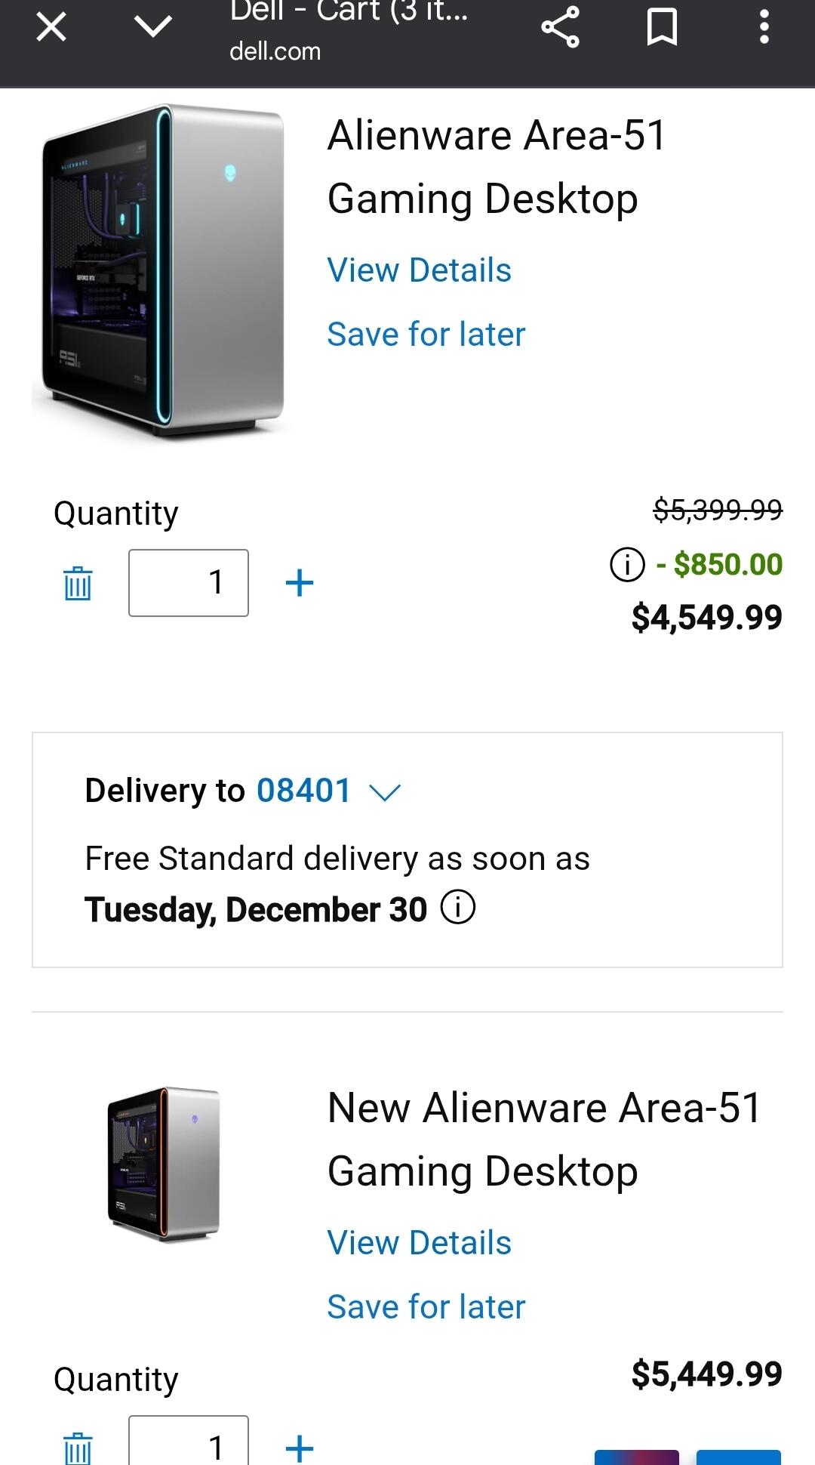The height and width of the screenshot is (1465, 815).
Task: Increase quantity of the first Alienware desktop
Action: click(x=300, y=583)
